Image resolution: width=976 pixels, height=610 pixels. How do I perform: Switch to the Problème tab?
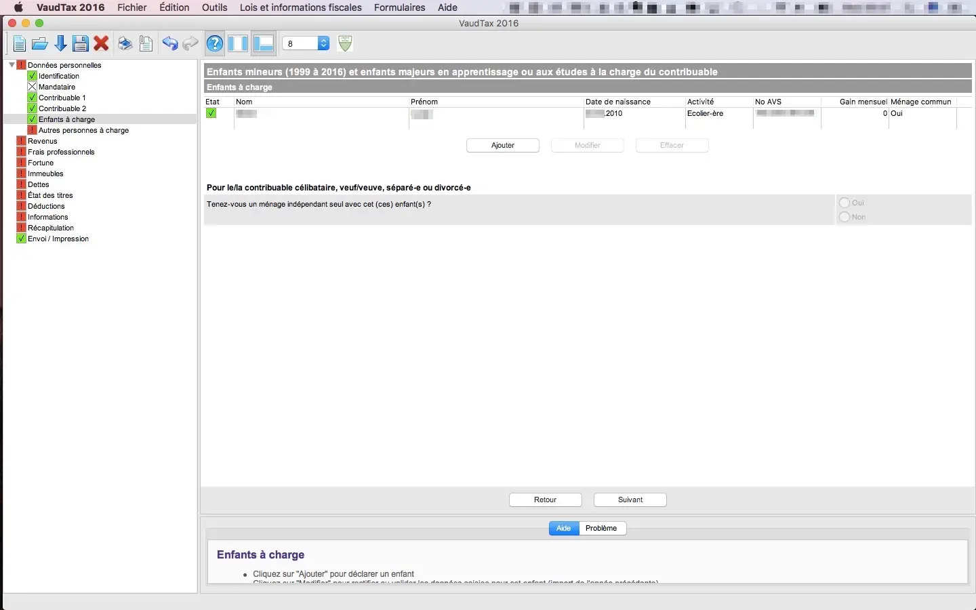601,528
